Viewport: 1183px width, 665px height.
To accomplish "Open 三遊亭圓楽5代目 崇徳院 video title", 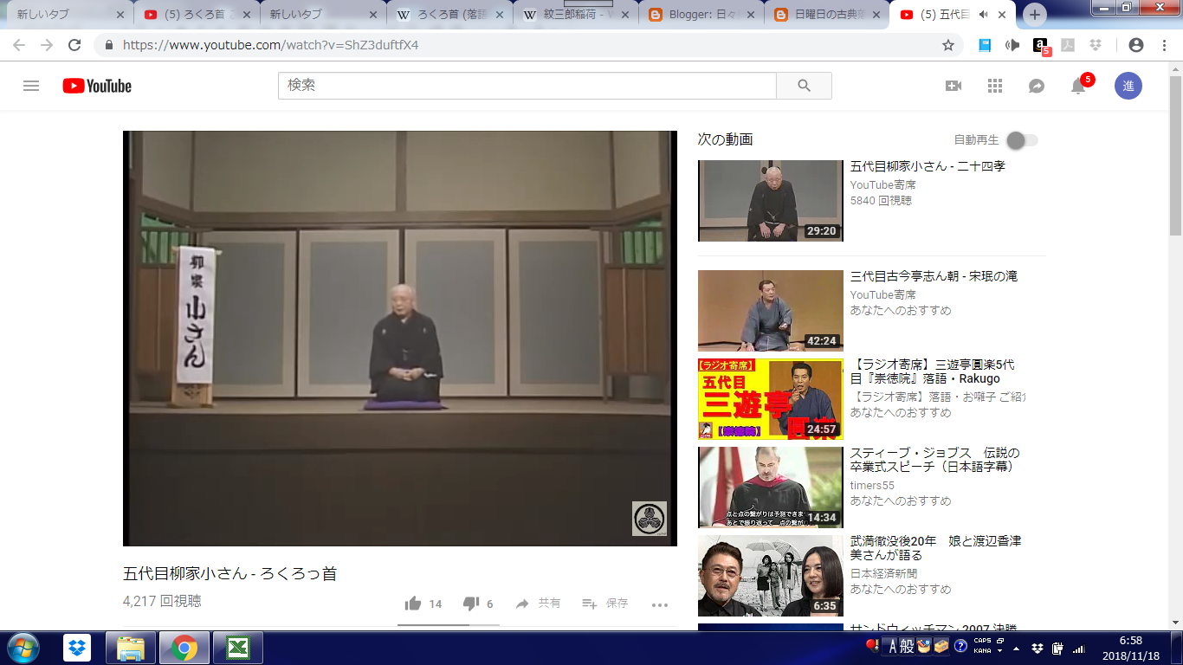I will [932, 371].
